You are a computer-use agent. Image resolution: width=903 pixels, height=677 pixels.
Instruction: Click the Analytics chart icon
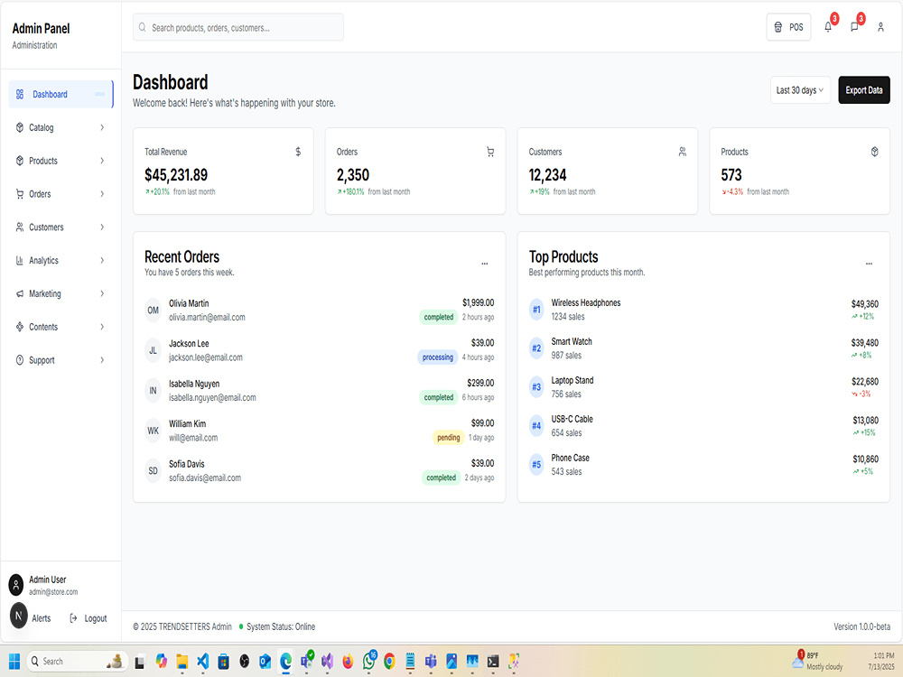(20, 260)
